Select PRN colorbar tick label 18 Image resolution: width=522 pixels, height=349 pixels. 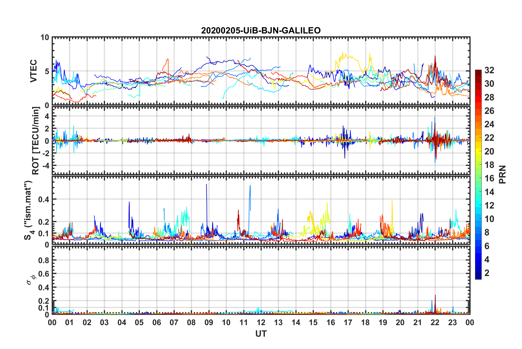point(489,165)
